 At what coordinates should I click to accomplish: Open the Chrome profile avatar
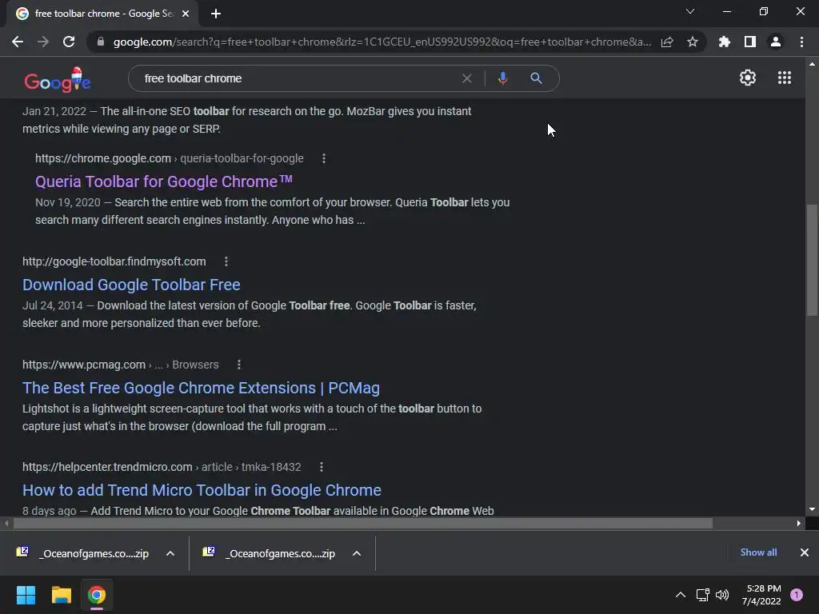coord(776,42)
